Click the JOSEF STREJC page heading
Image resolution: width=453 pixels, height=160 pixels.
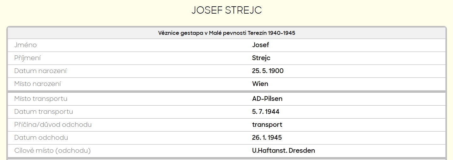coord(226,10)
